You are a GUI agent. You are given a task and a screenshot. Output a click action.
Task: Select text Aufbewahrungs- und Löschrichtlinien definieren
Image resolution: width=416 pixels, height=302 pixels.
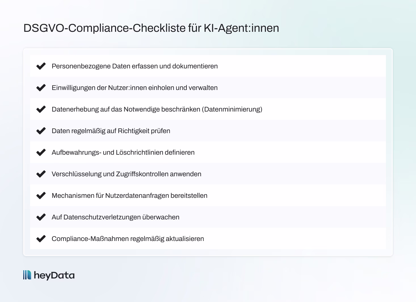pyautogui.click(x=123, y=152)
